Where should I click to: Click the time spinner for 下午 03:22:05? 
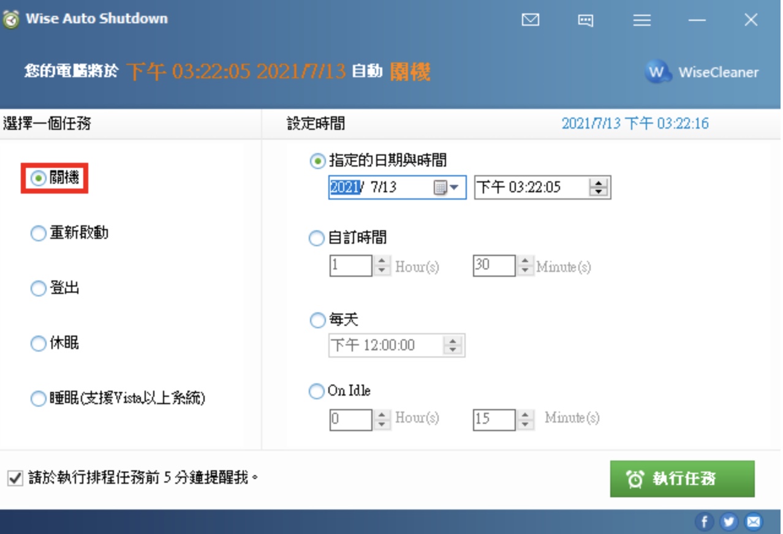click(597, 187)
